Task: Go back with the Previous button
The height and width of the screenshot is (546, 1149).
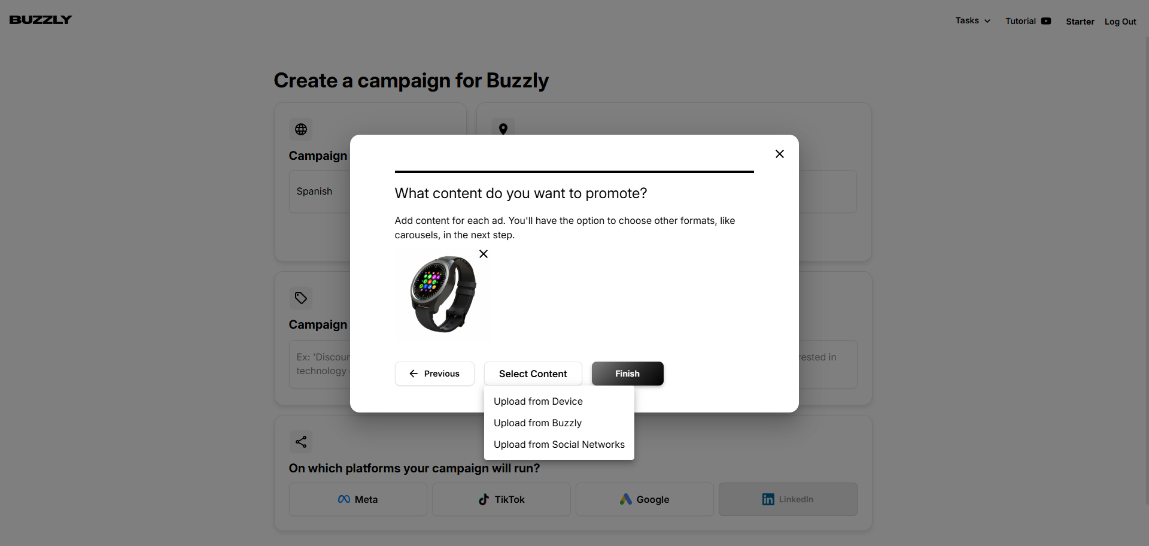Action: pyautogui.click(x=434, y=373)
